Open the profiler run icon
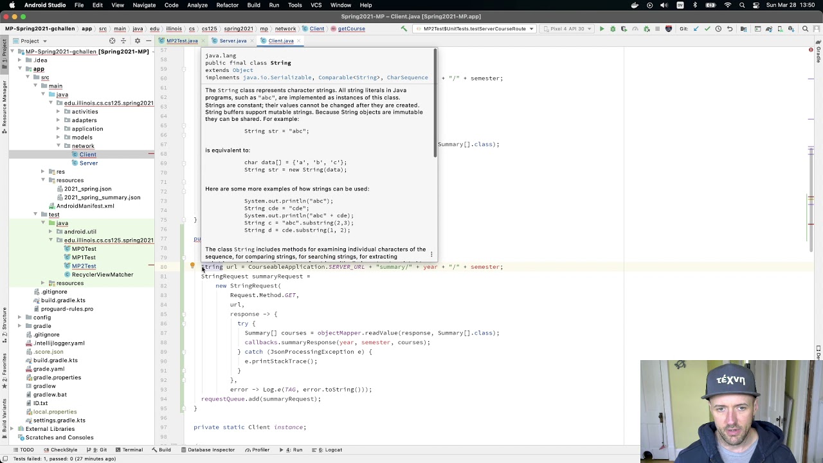Viewport: 823px width, 463px height. coord(635,28)
